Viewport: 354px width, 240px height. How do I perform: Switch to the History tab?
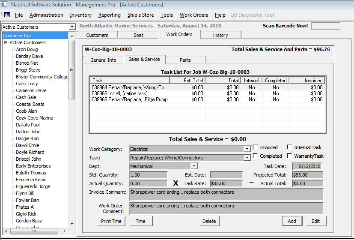[220, 35]
